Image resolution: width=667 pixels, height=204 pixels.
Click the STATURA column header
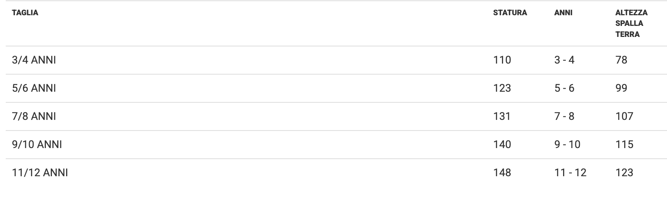pyautogui.click(x=510, y=13)
